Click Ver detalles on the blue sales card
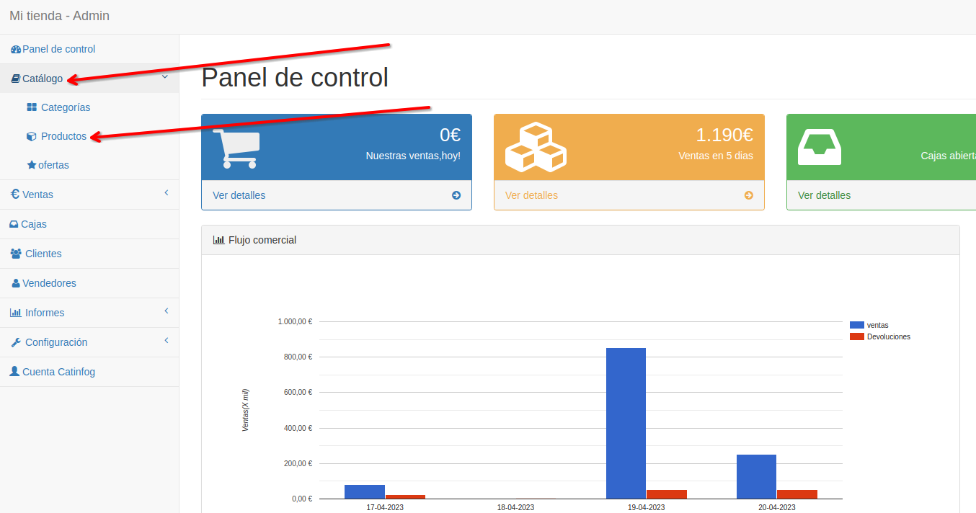Image resolution: width=976 pixels, height=513 pixels. (239, 195)
